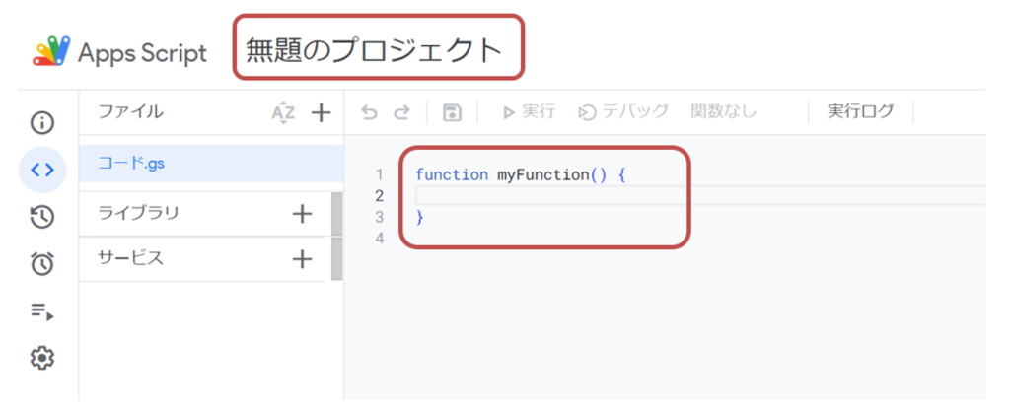Open the Triggers alarm clock icon
The image size is (1010, 413).
(41, 263)
